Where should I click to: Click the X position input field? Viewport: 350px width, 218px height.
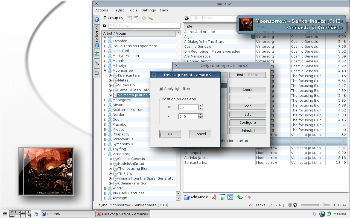[x=188, y=107]
